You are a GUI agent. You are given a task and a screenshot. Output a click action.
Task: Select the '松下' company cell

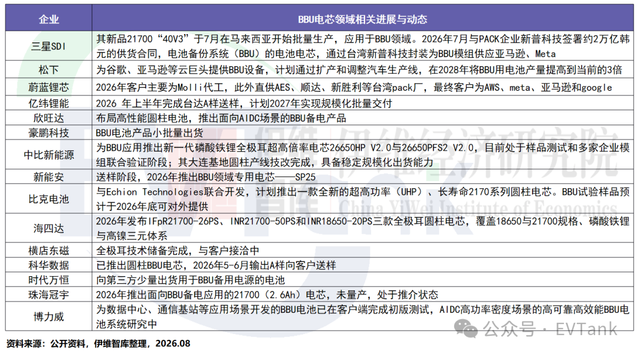(49, 70)
